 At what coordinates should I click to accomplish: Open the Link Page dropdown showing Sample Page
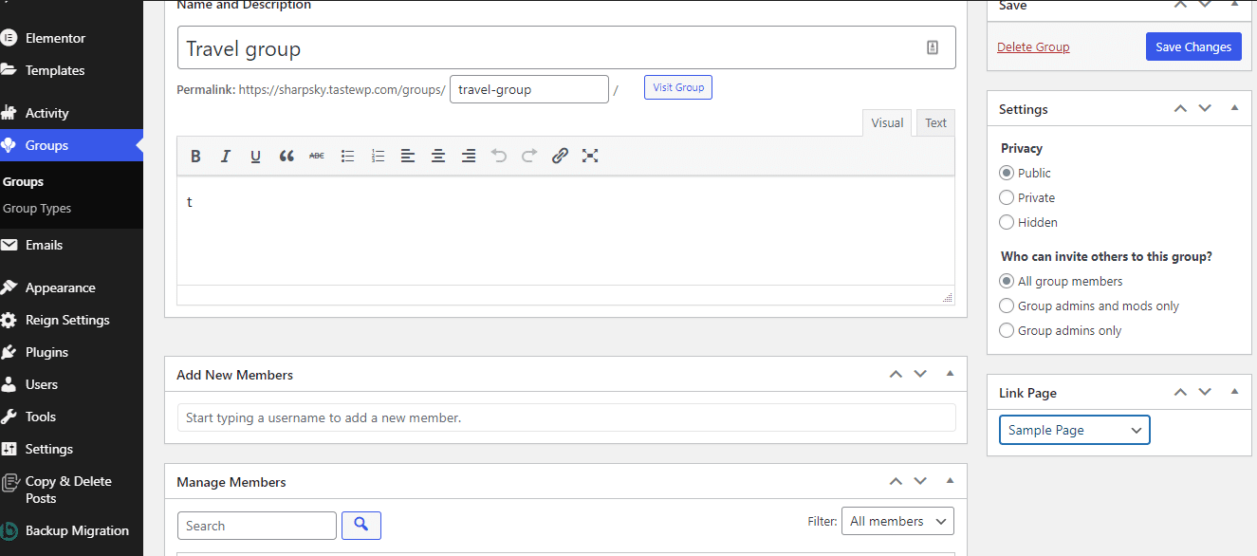tap(1074, 429)
